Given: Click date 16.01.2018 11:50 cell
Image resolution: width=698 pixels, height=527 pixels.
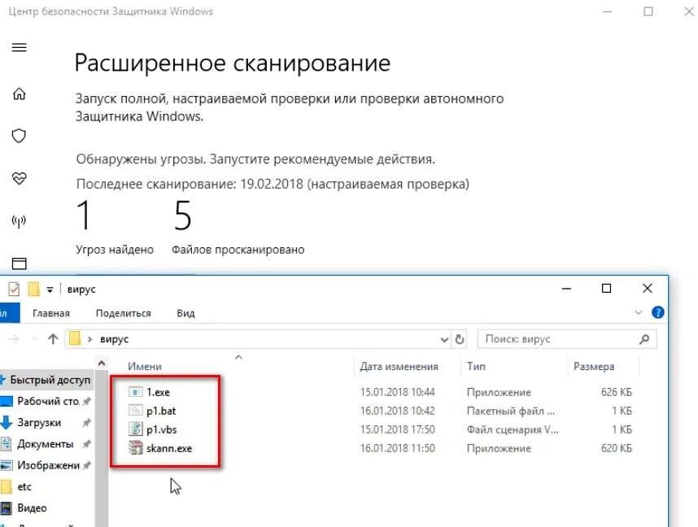Looking at the screenshot, I should tap(397, 448).
